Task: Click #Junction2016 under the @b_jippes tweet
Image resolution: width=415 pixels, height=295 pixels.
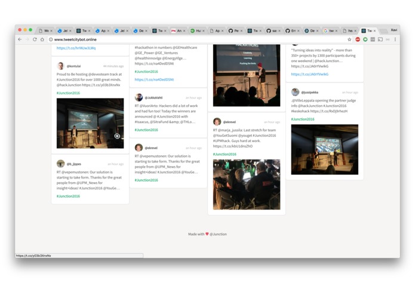Action: click(68, 196)
